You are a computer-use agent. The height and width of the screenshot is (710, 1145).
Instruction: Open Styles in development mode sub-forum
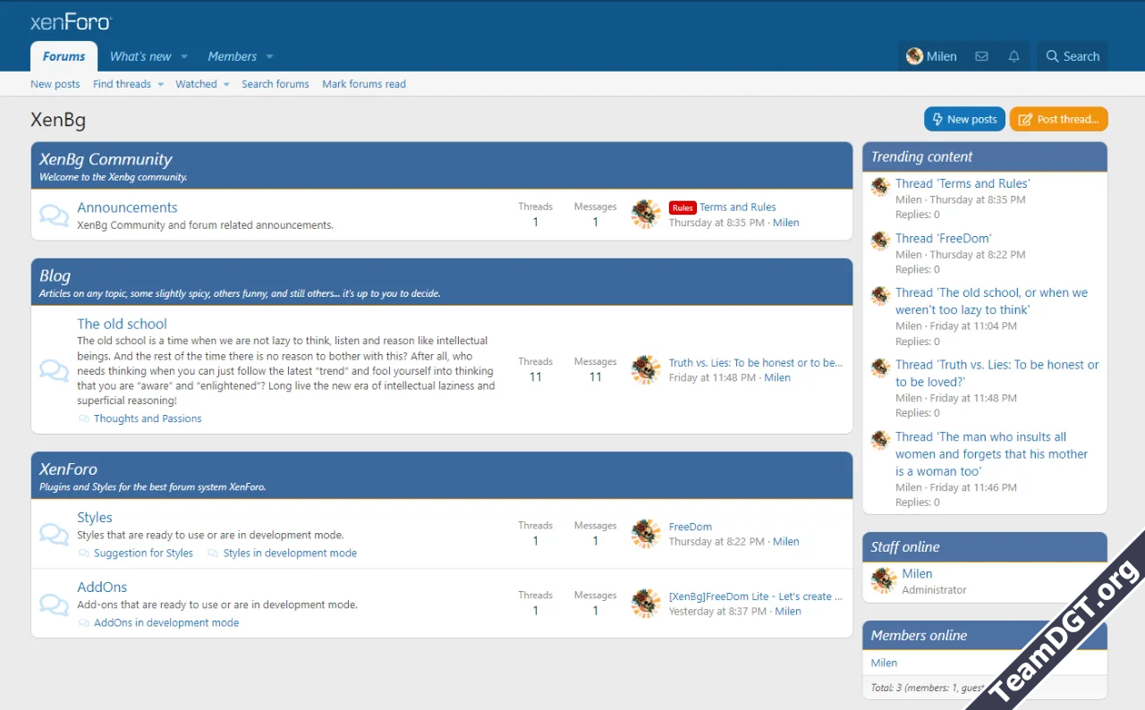point(290,554)
